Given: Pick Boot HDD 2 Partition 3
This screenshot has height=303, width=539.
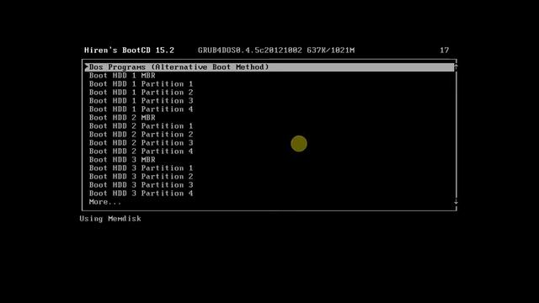Looking at the screenshot, I should coord(141,143).
